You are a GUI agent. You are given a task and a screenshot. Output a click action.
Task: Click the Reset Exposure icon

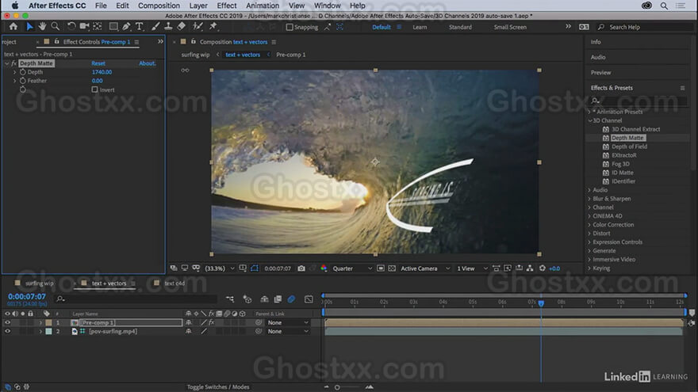point(543,268)
